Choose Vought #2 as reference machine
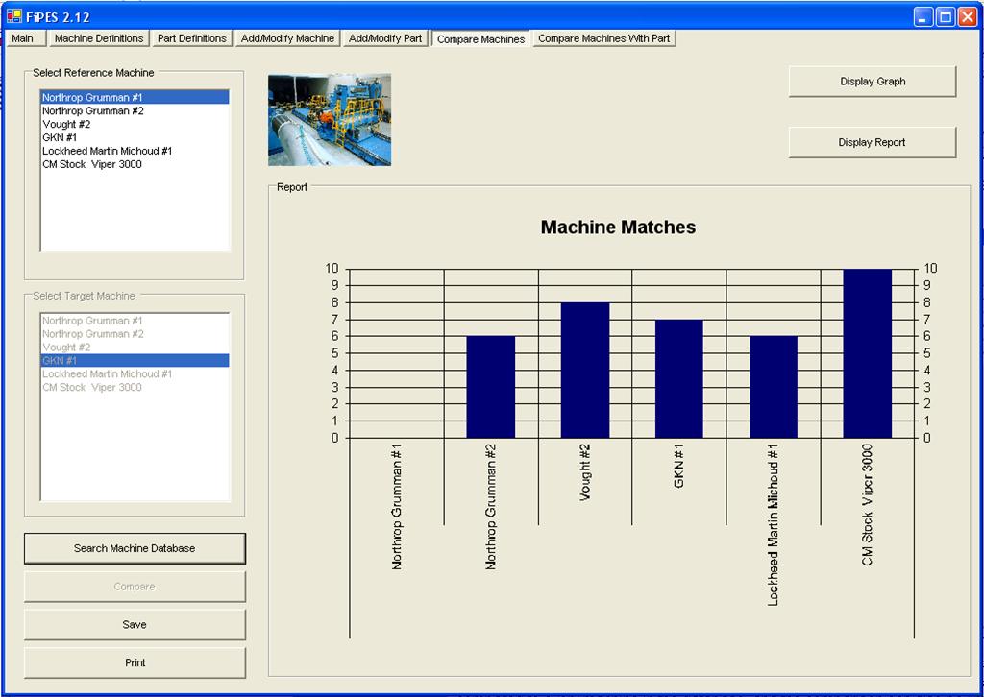This screenshot has width=984, height=697. [x=66, y=124]
